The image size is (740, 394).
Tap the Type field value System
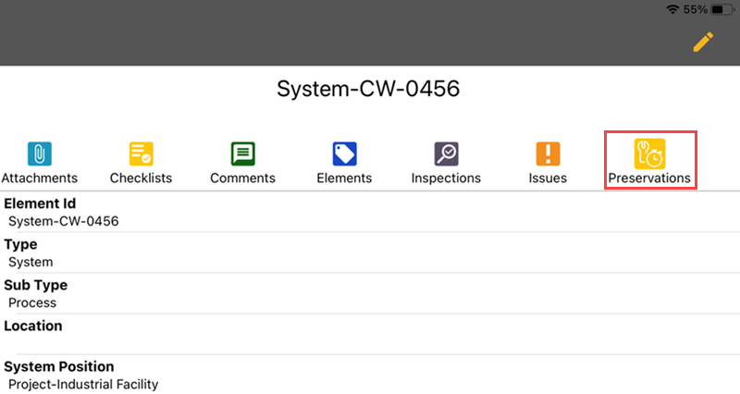click(x=31, y=262)
